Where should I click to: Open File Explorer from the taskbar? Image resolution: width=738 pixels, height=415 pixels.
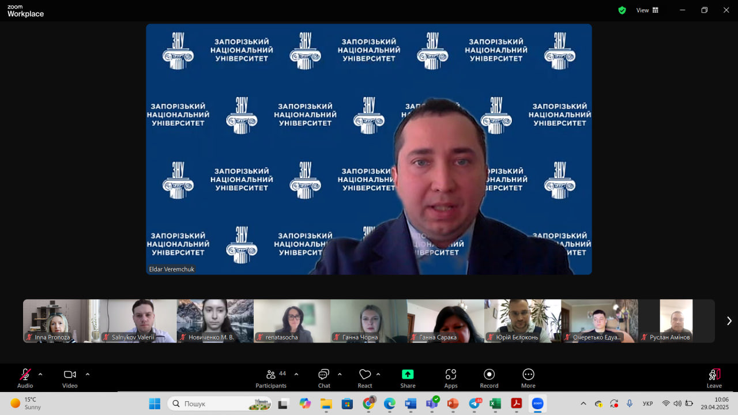326,403
